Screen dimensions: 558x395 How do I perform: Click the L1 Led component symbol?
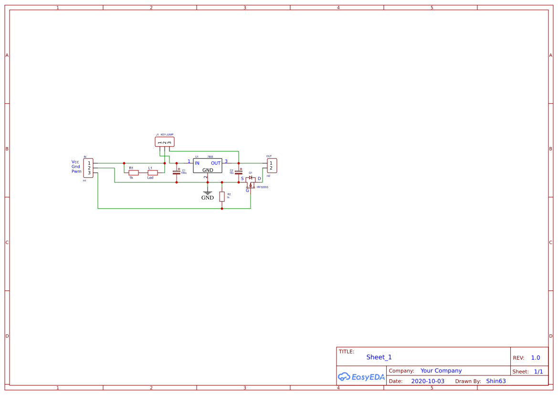(152, 172)
